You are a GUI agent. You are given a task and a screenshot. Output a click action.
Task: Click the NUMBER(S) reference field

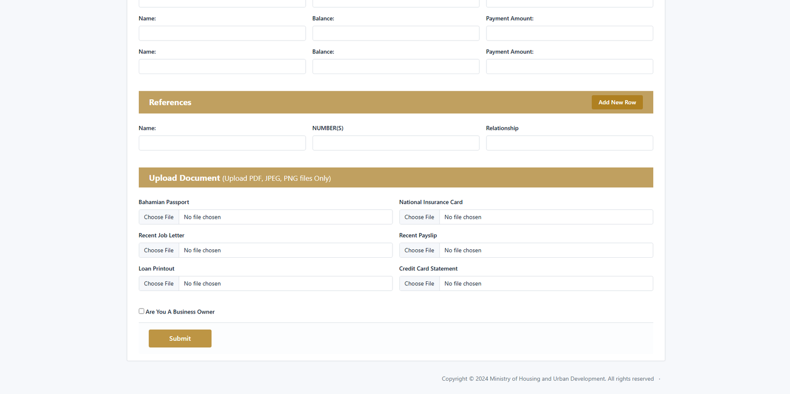pos(395,143)
